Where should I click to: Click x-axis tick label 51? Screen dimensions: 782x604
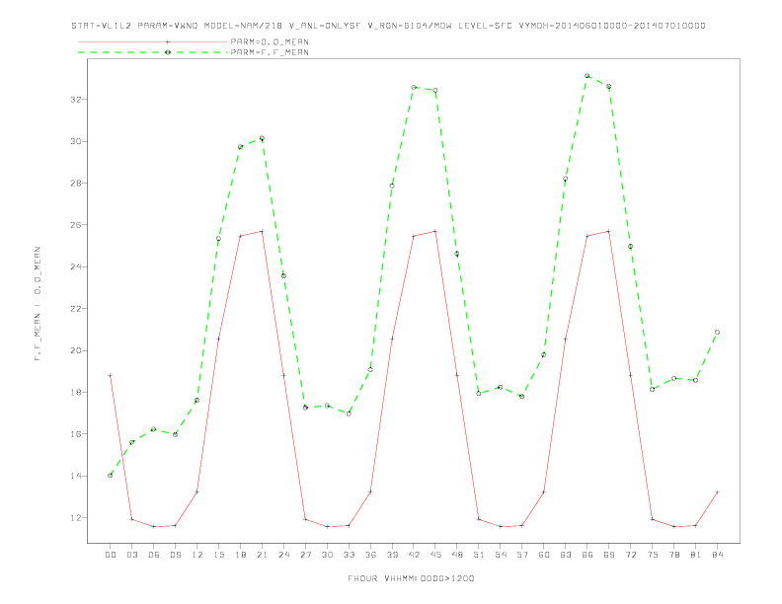tap(479, 555)
